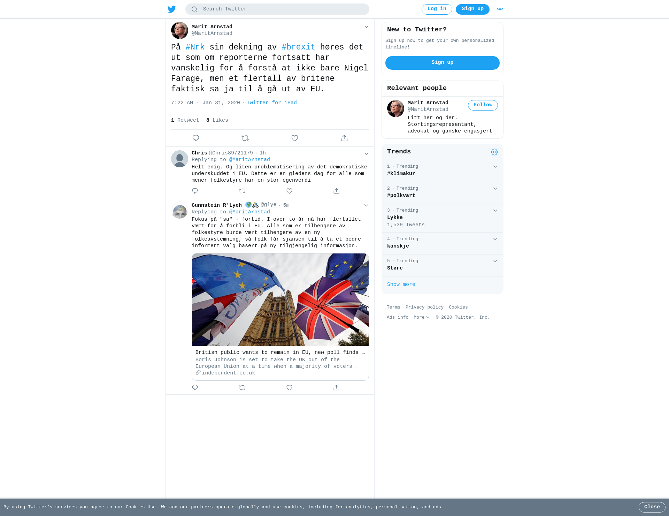The height and width of the screenshot is (516, 669).
Task: Reply to Marit Arnstad's main tweet
Action: click(x=196, y=138)
